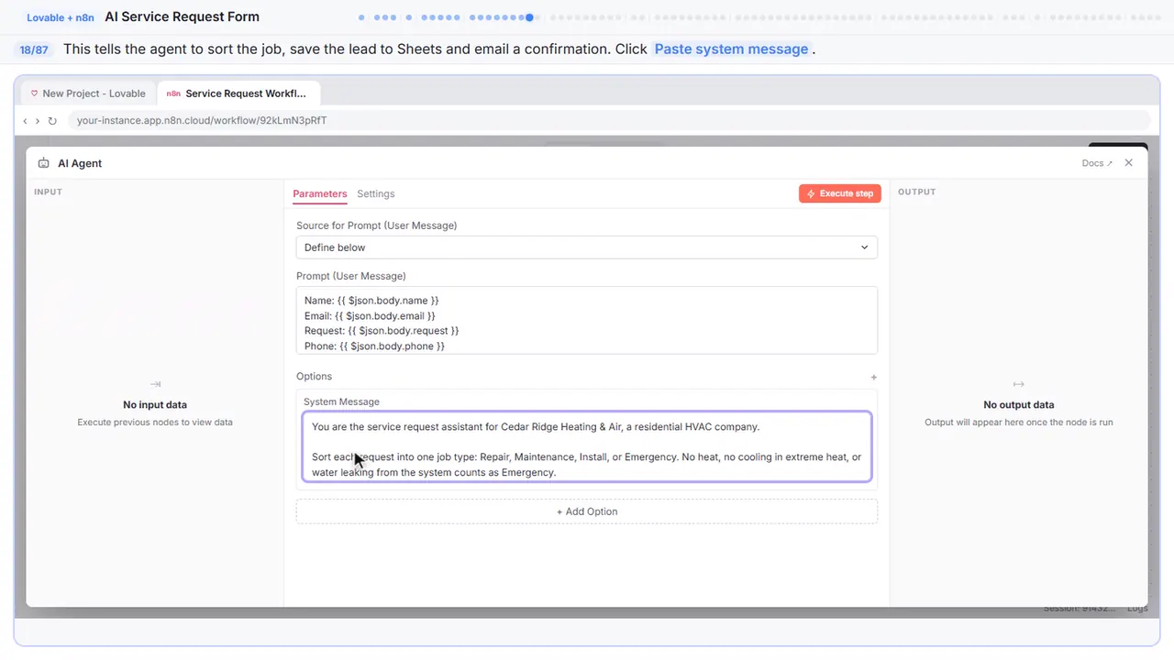Screen dimensions: 1174x660
Task: Click the current highlighted progress dot
Action: 529,17
